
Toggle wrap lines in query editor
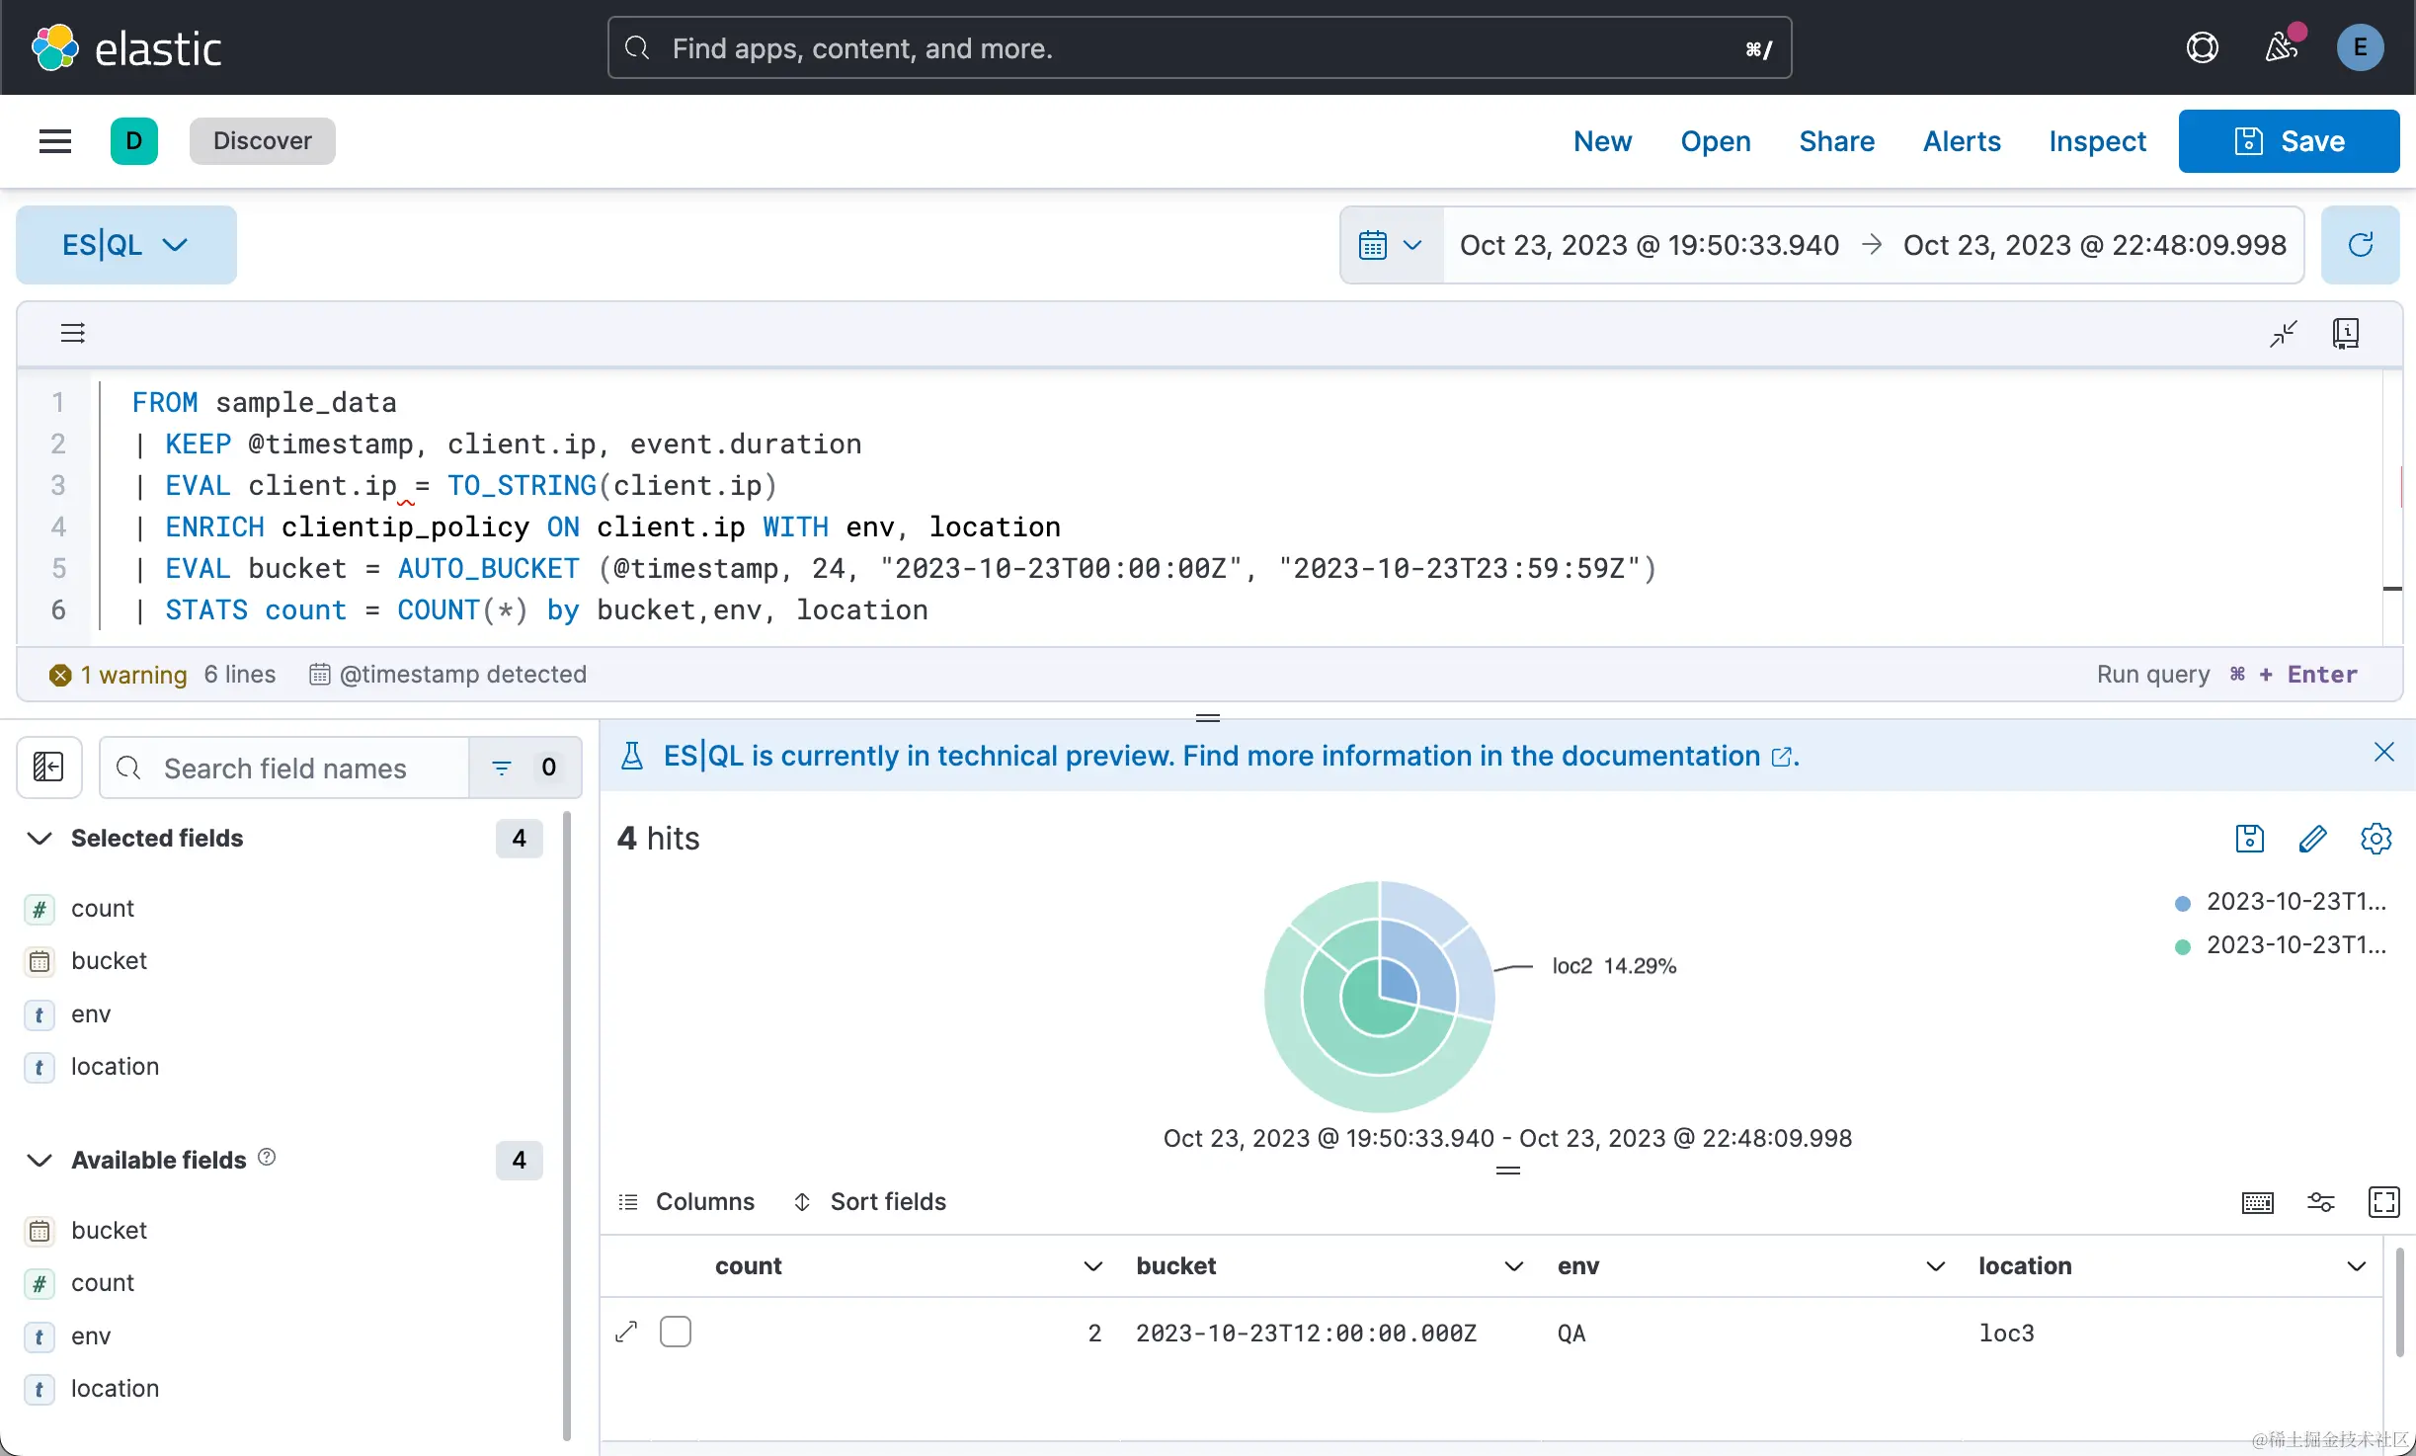coord(73,333)
